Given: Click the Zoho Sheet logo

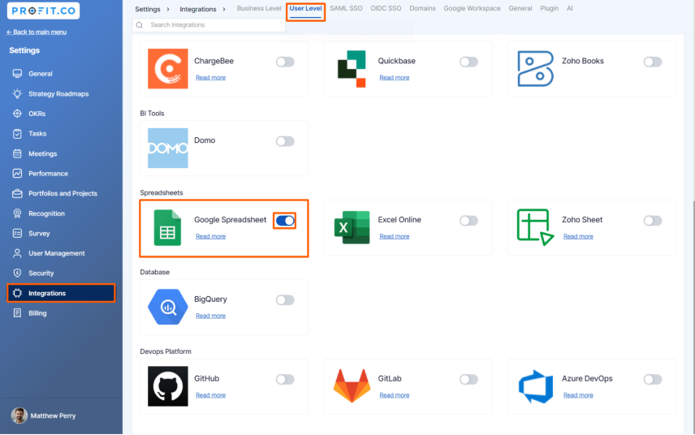Looking at the screenshot, I should point(535,227).
